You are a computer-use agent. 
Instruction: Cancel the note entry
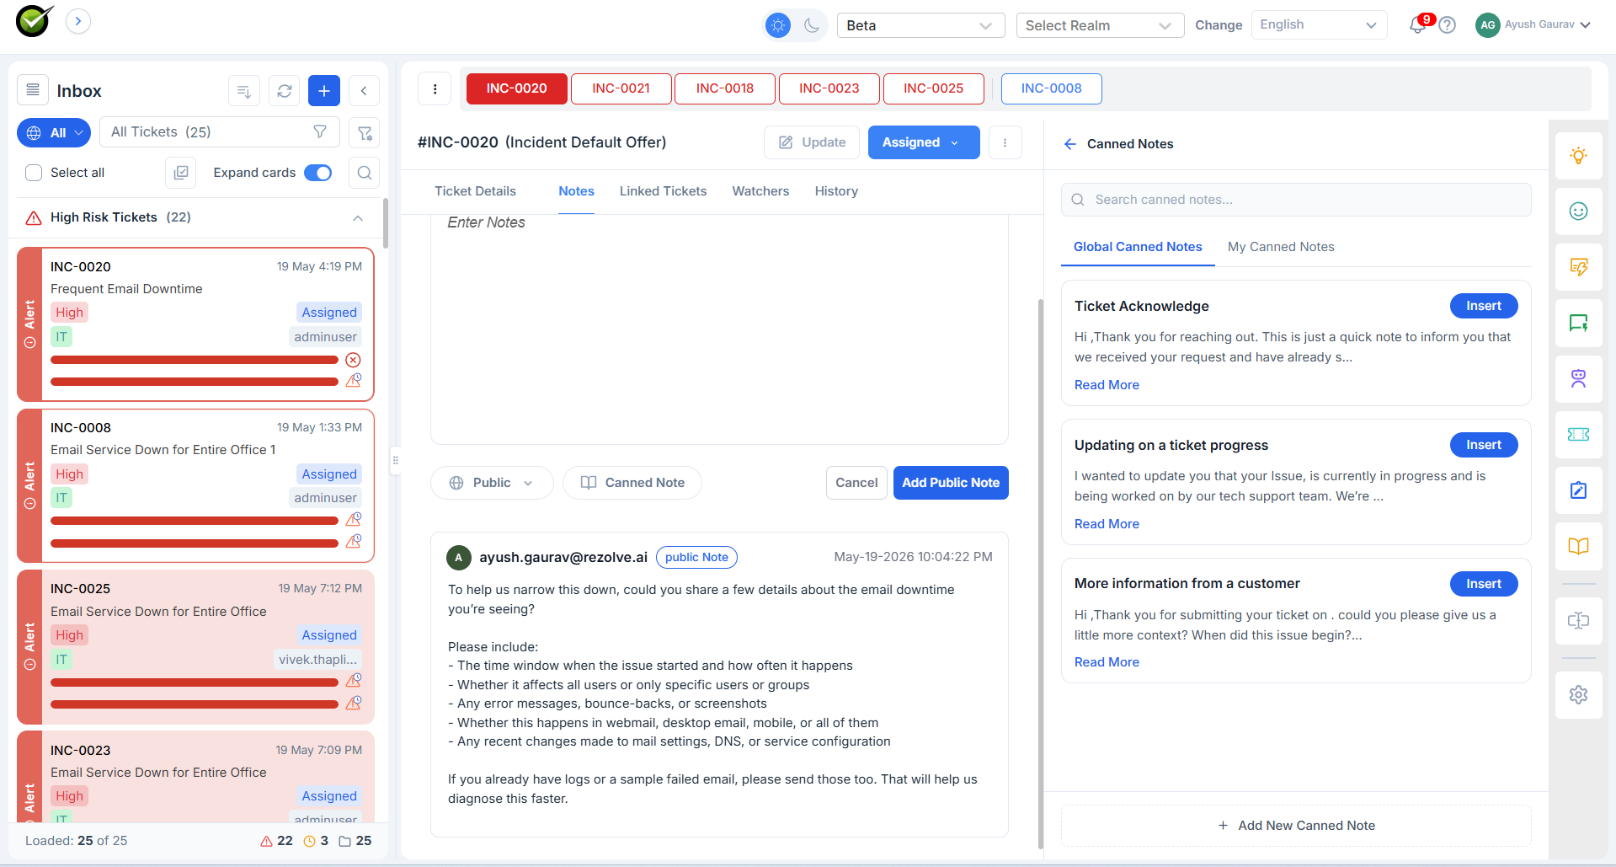pyautogui.click(x=856, y=483)
